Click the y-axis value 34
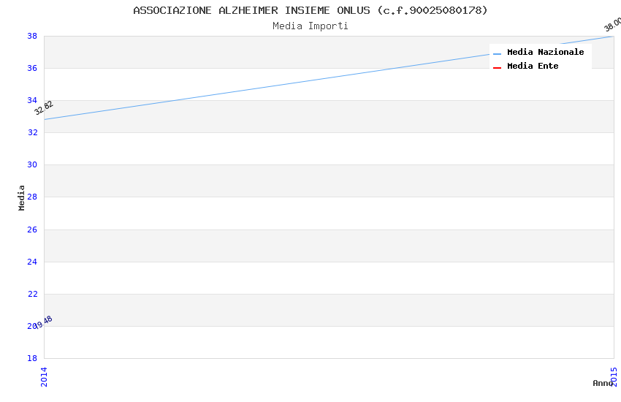The image size is (621, 402). pos(32,100)
